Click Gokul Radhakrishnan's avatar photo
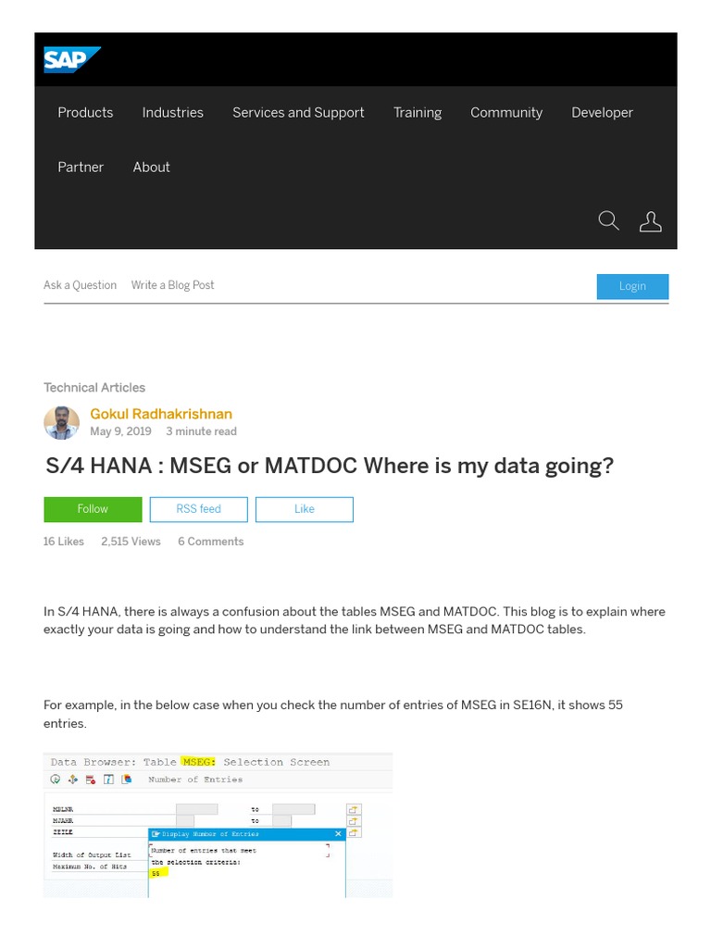The height and width of the screenshot is (948, 711). pyautogui.click(x=61, y=422)
